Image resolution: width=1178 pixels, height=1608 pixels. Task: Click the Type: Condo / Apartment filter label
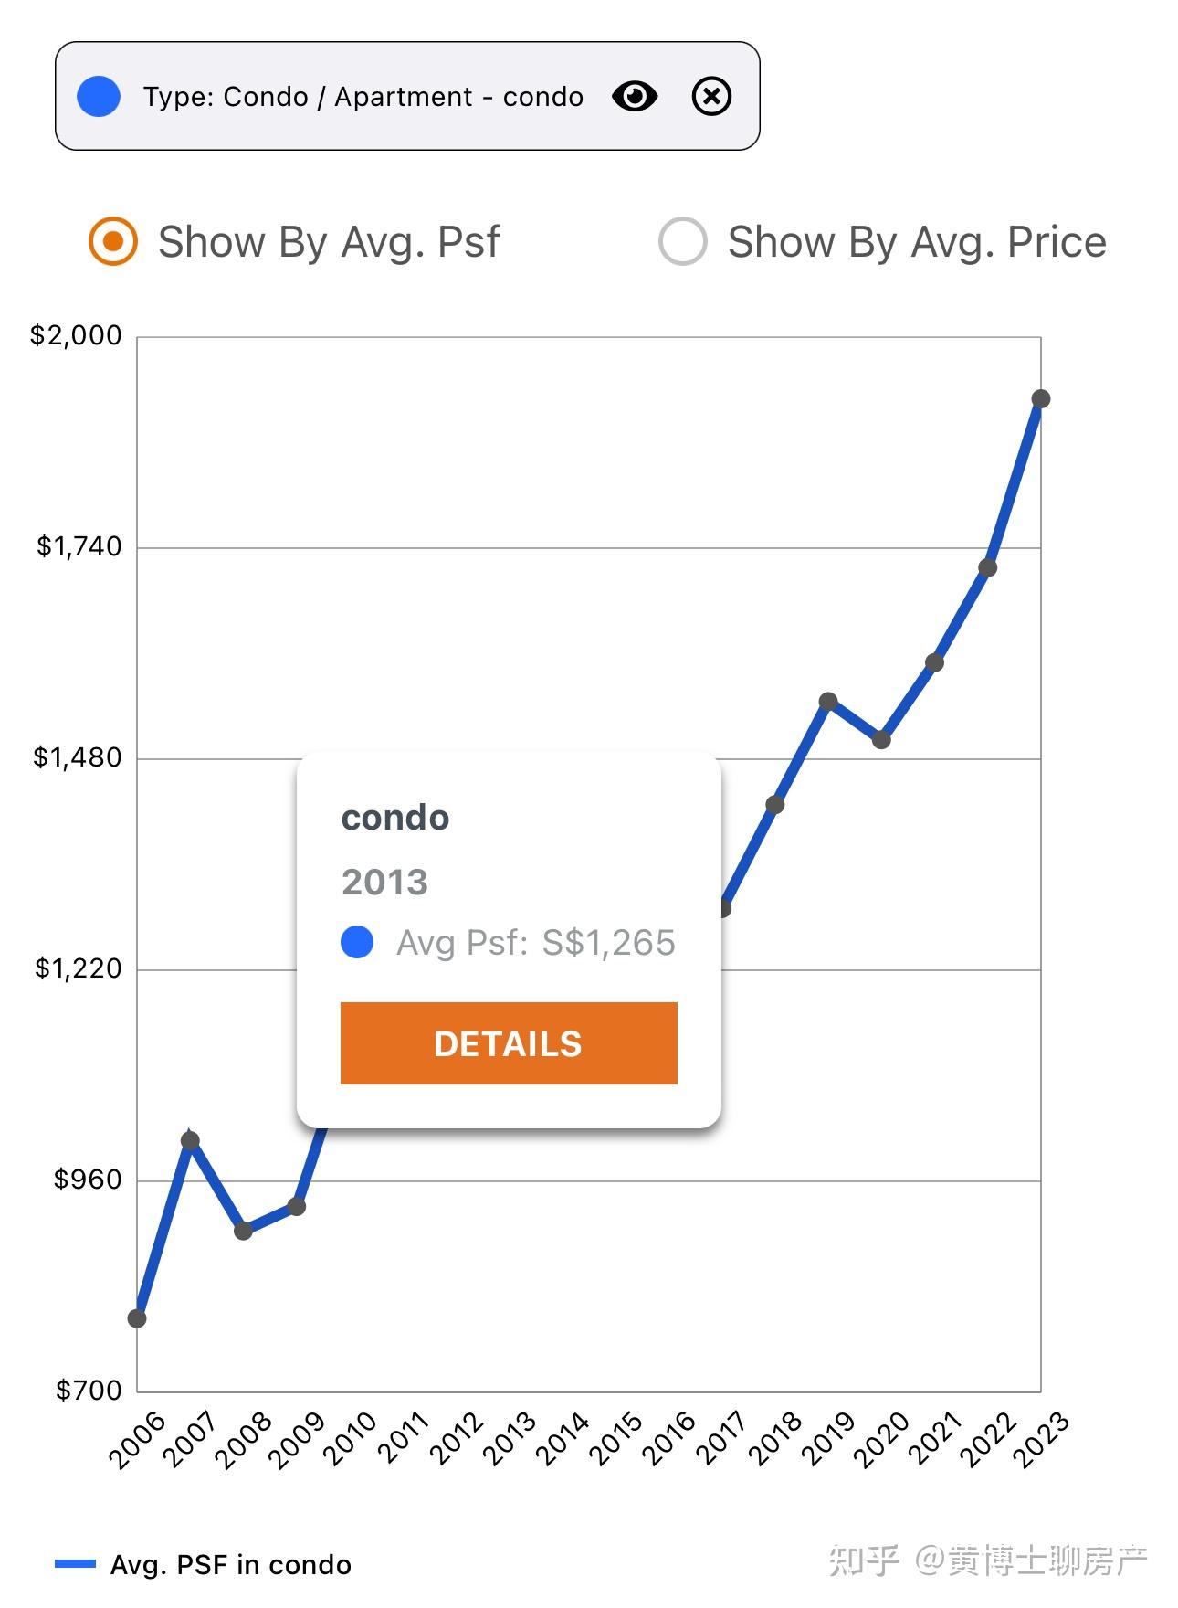363,97
